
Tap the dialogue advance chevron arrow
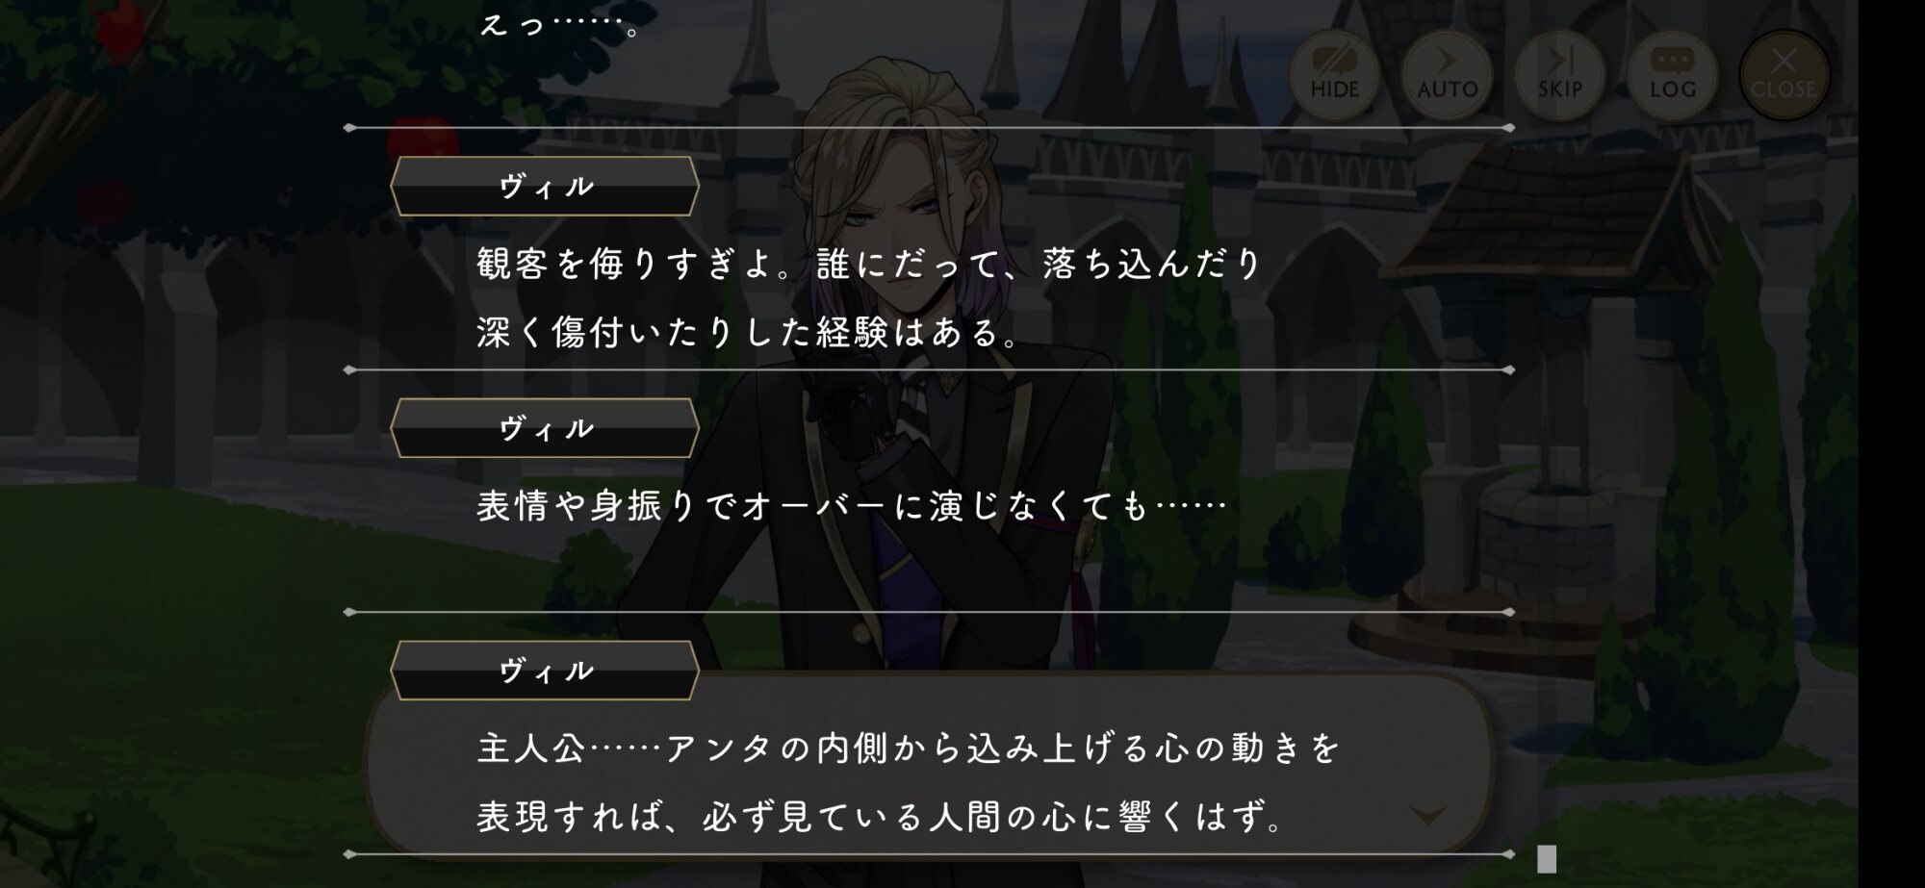(1427, 816)
